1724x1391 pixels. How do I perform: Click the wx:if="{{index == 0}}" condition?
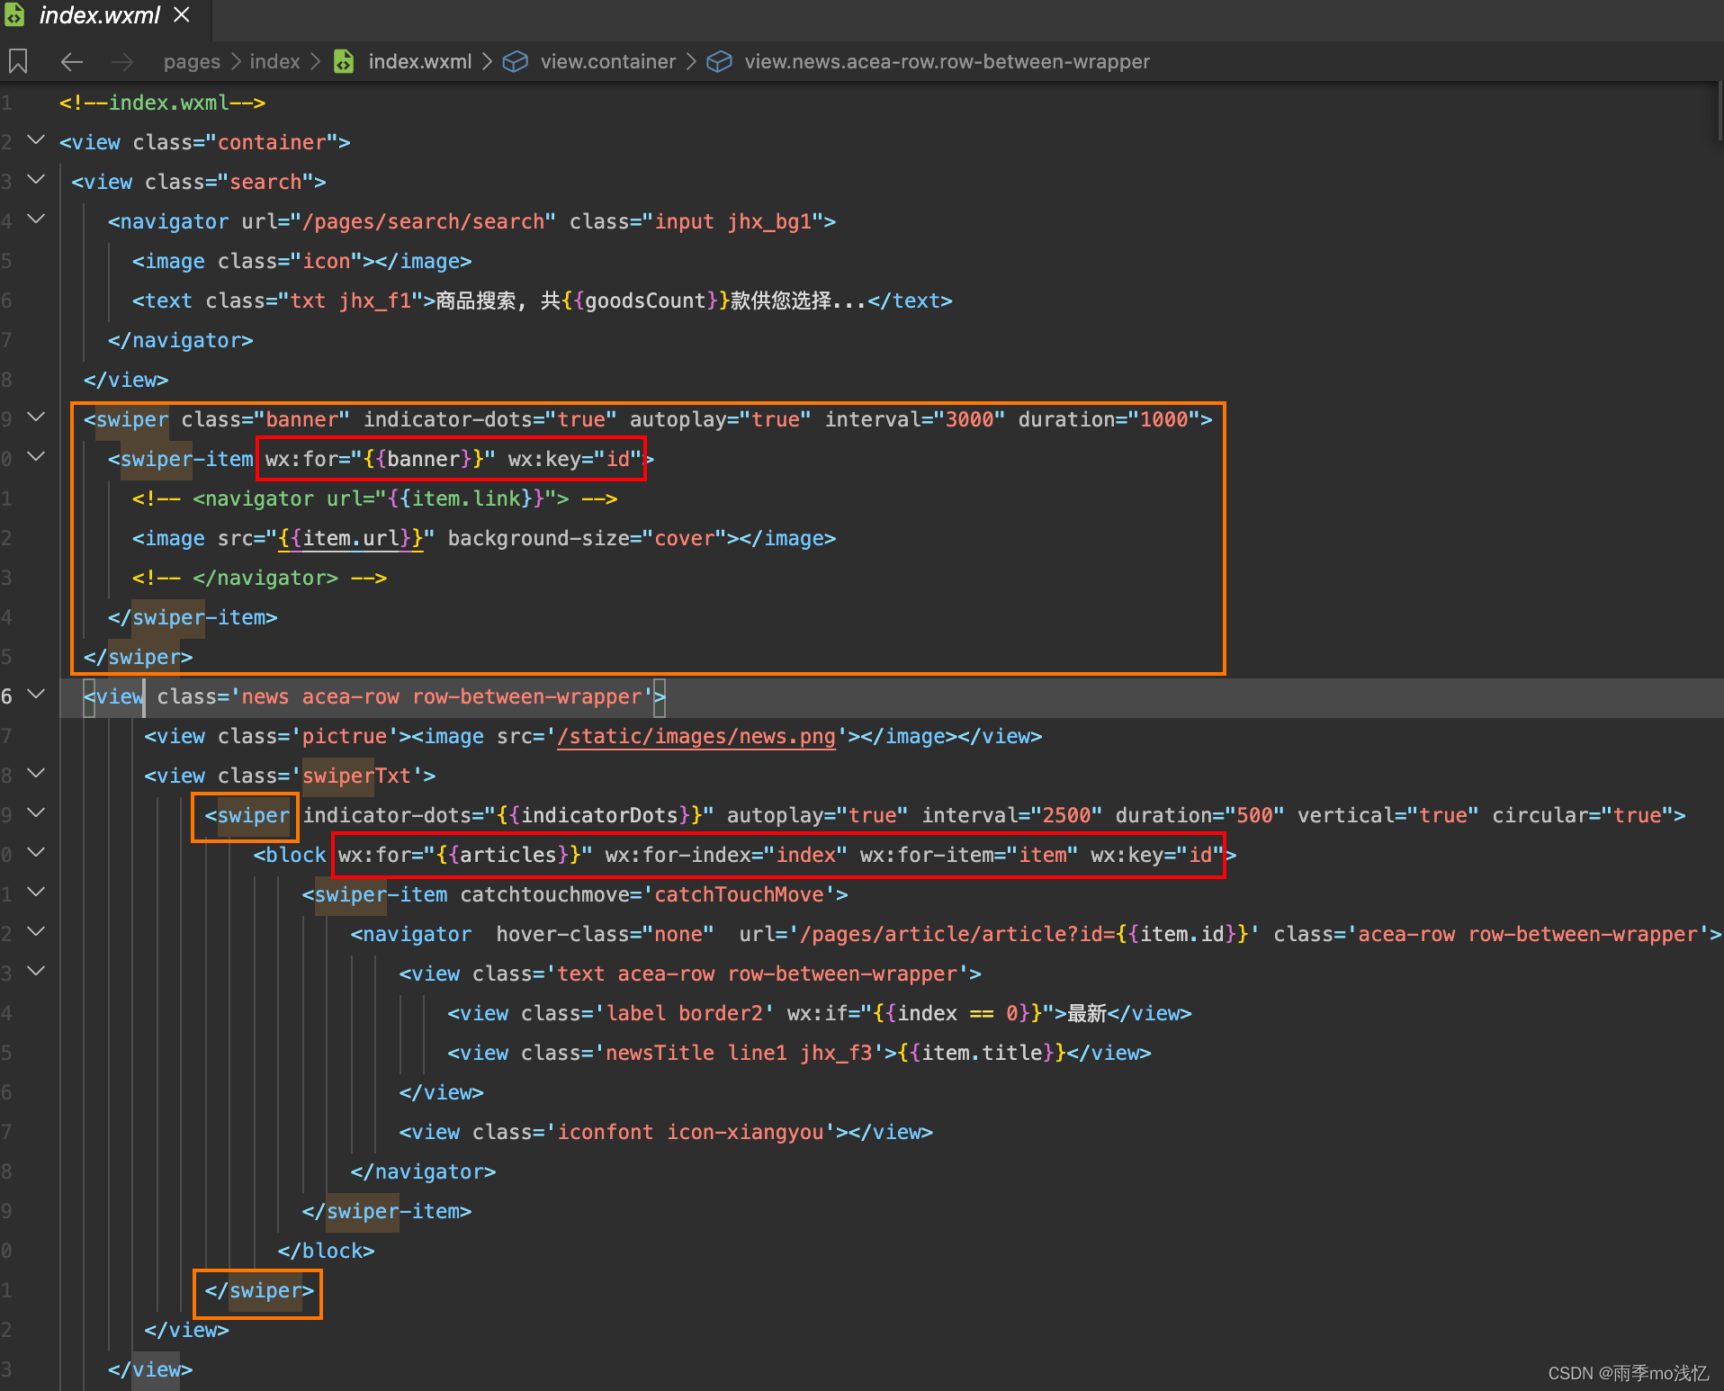(x=920, y=1013)
